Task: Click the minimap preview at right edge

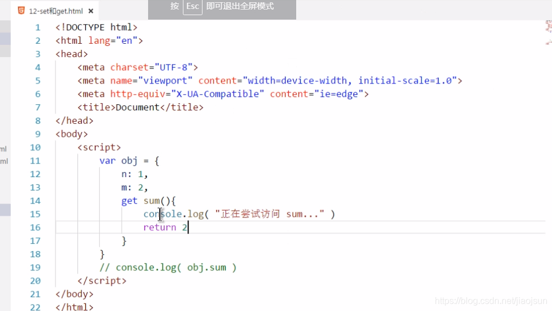Action: pos(549,33)
